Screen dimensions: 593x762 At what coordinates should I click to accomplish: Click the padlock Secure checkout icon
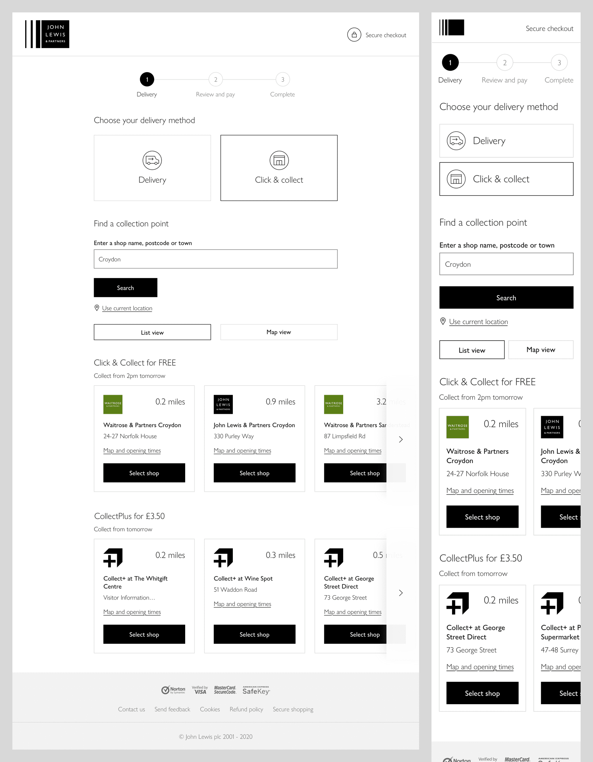pos(354,35)
